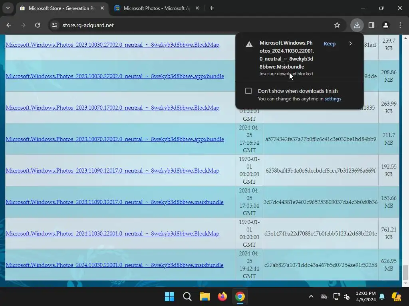Expand download options chevron next to Keep
This screenshot has height=306, width=409.
351,44
